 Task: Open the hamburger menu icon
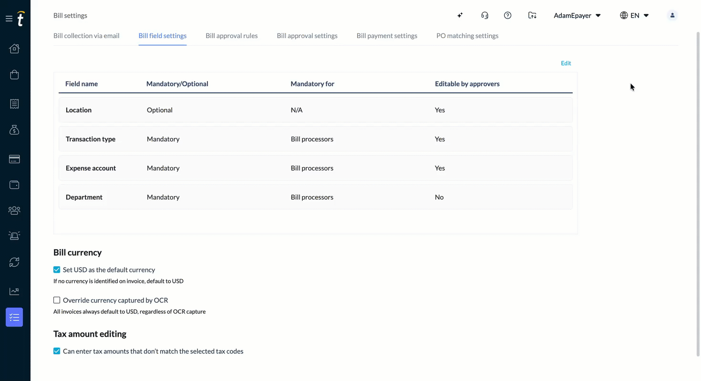click(x=9, y=19)
